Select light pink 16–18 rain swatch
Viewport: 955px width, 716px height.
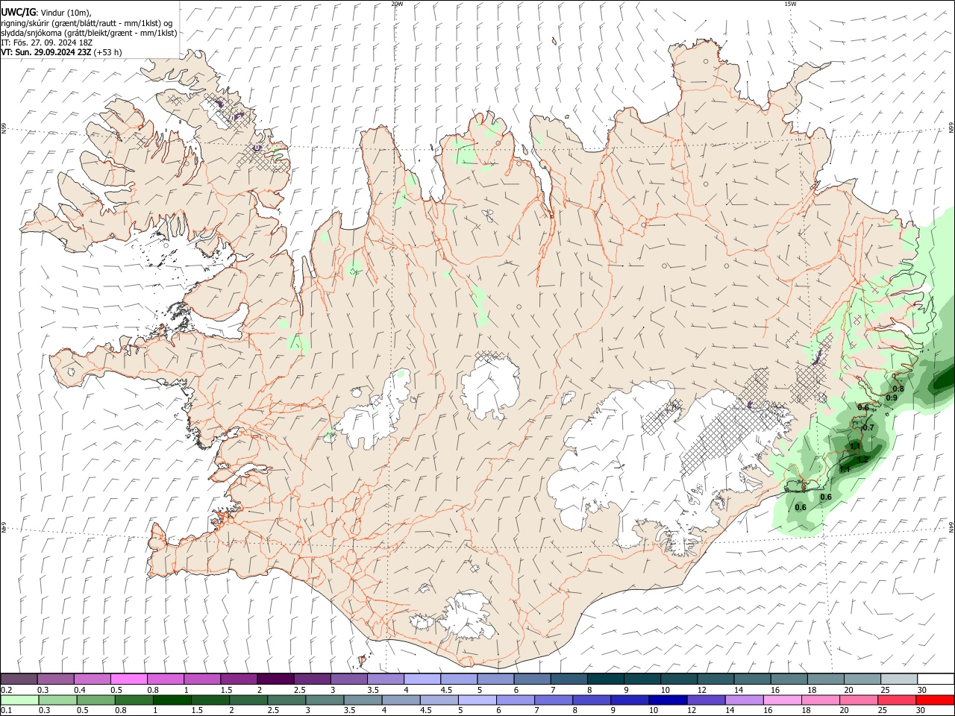pyautogui.click(x=783, y=700)
